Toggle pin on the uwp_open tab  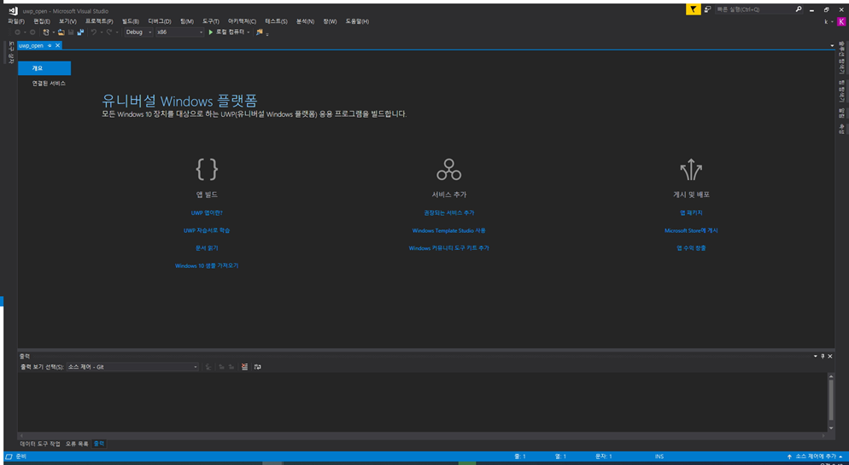[x=50, y=45]
